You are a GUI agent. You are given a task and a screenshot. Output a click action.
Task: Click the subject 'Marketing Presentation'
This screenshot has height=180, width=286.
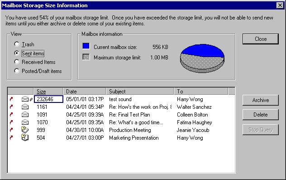(134, 137)
